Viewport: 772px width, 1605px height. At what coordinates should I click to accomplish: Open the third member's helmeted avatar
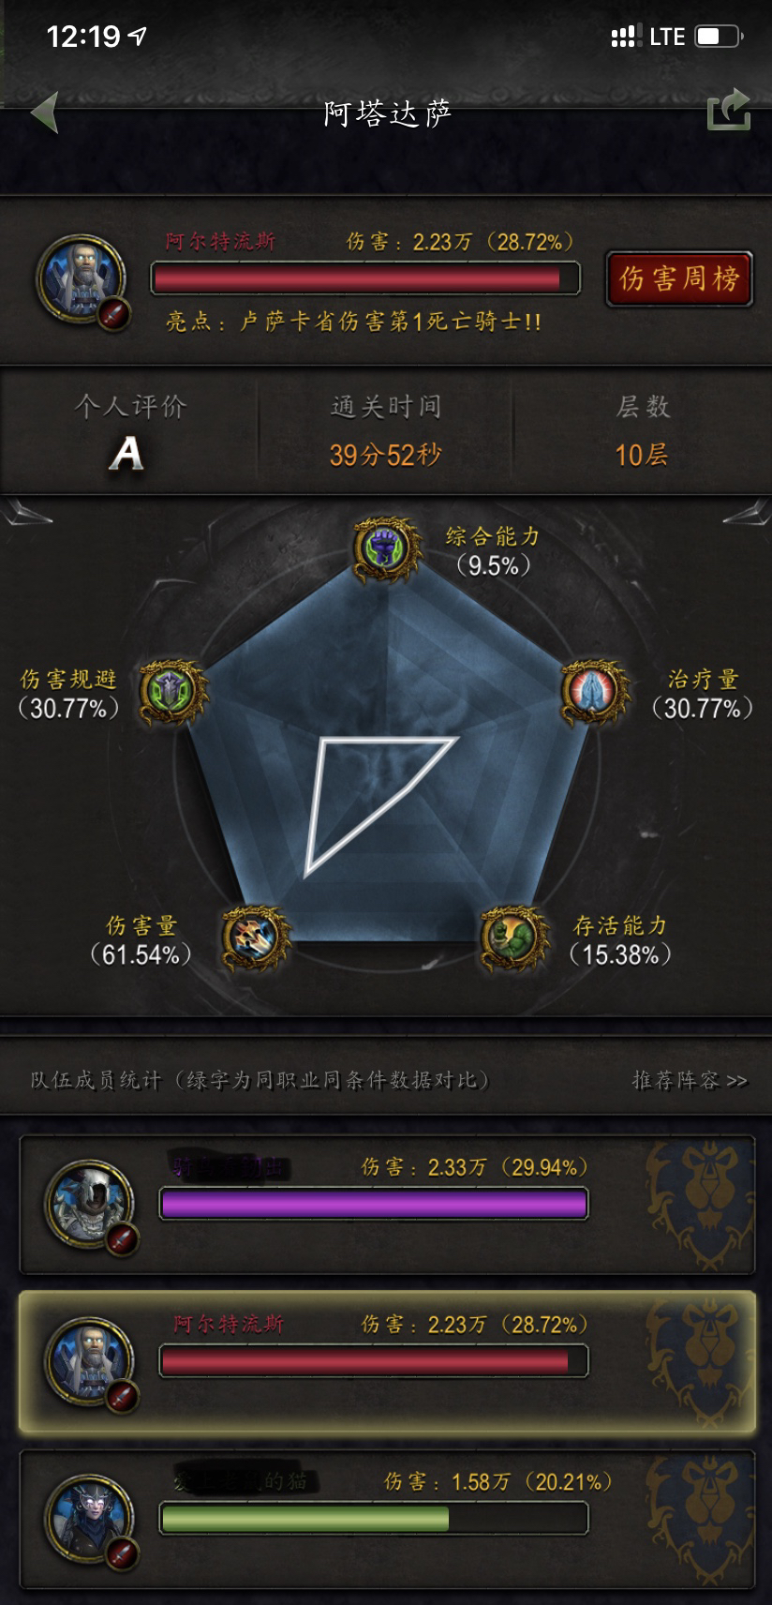click(x=91, y=1520)
